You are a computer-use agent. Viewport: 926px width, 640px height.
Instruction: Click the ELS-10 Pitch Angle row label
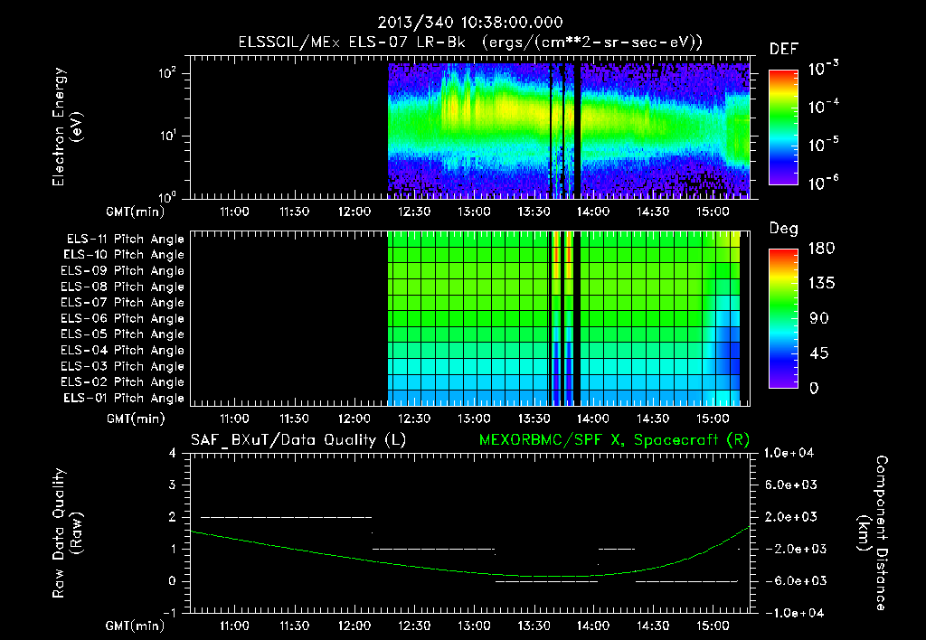tap(124, 255)
